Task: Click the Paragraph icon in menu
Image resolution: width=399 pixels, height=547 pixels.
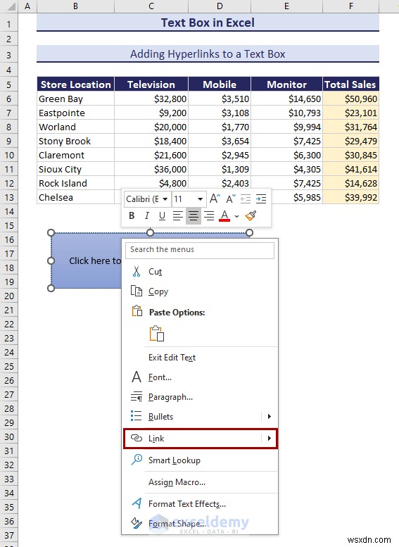Action: pyautogui.click(x=137, y=396)
